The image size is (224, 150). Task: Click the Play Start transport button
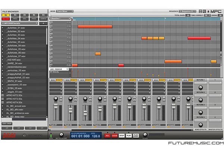[x=136, y=136]
